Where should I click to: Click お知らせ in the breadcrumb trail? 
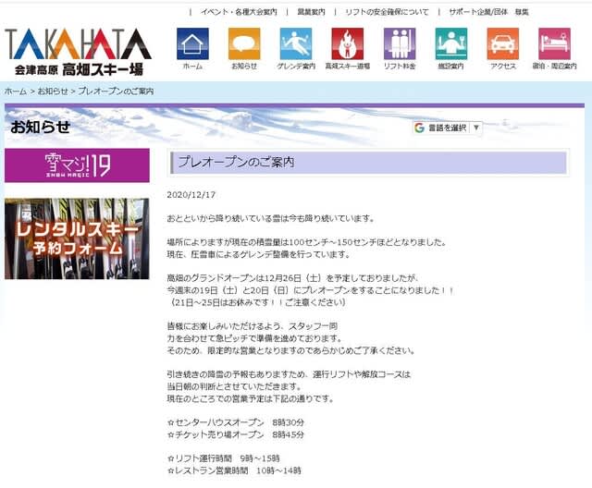[53, 91]
